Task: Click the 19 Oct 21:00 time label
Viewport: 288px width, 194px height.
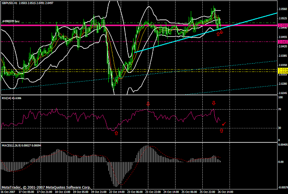Action: [x=99, y=192]
